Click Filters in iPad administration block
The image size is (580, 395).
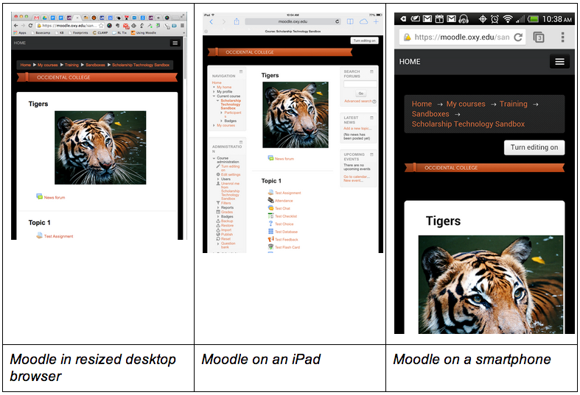point(226,203)
